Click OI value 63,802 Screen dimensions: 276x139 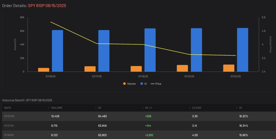tap(102, 135)
